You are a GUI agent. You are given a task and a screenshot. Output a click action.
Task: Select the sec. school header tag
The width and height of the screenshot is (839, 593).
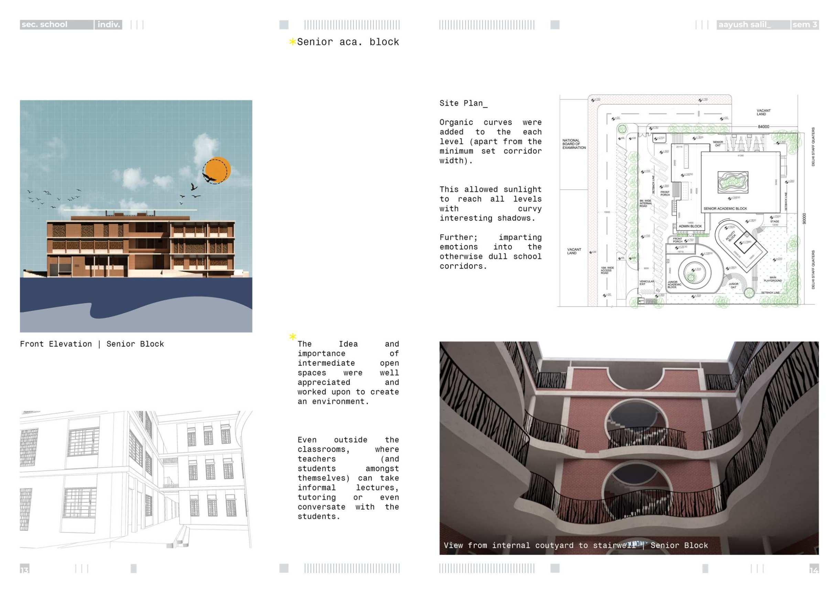pyautogui.click(x=56, y=25)
